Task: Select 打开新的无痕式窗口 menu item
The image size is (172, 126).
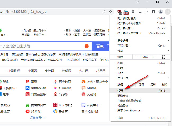Action: coord(129,33)
